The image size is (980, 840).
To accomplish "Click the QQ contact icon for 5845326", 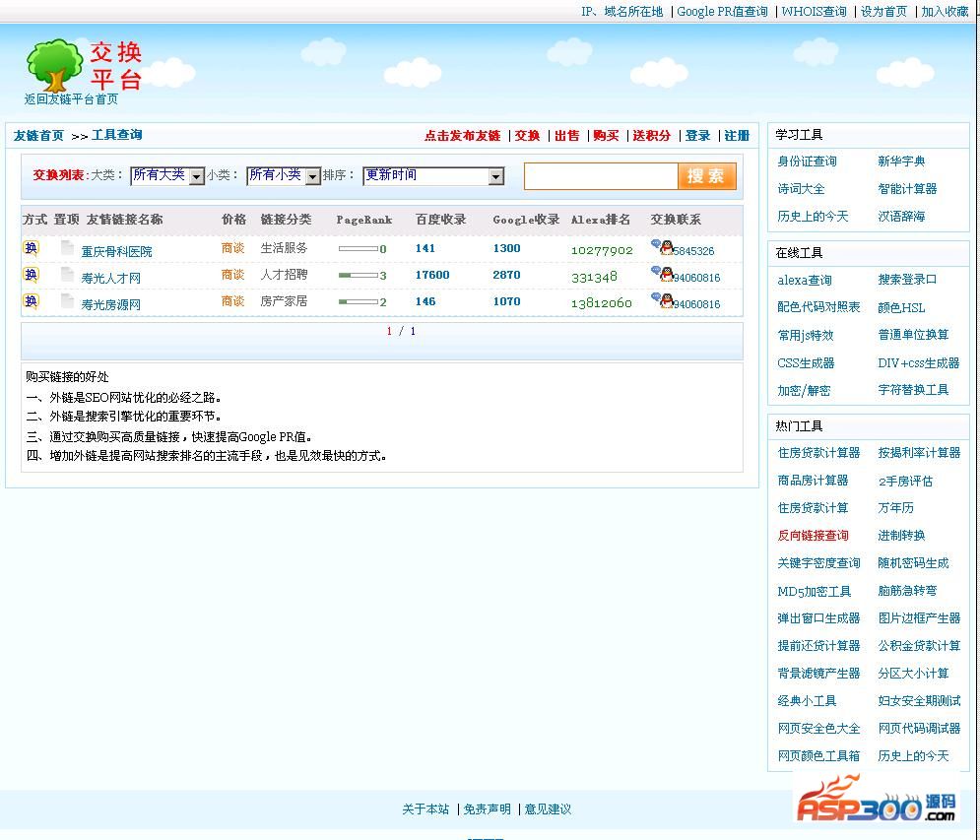I will tap(663, 247).
